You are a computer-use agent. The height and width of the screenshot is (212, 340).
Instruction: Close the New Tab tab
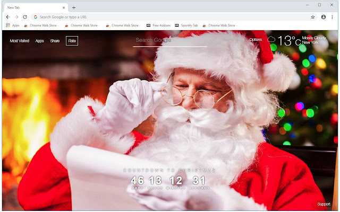click(x=64, y=7)
